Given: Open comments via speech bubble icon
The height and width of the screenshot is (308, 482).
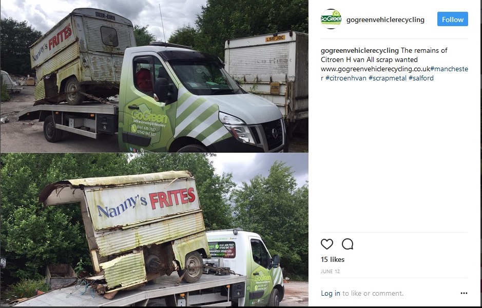Looking at the screenshot, I should [x=348, y=244].
